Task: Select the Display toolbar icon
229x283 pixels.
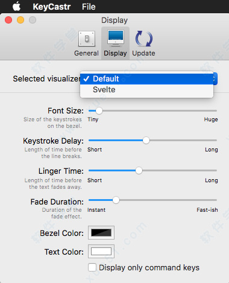Action: [115, 43]
